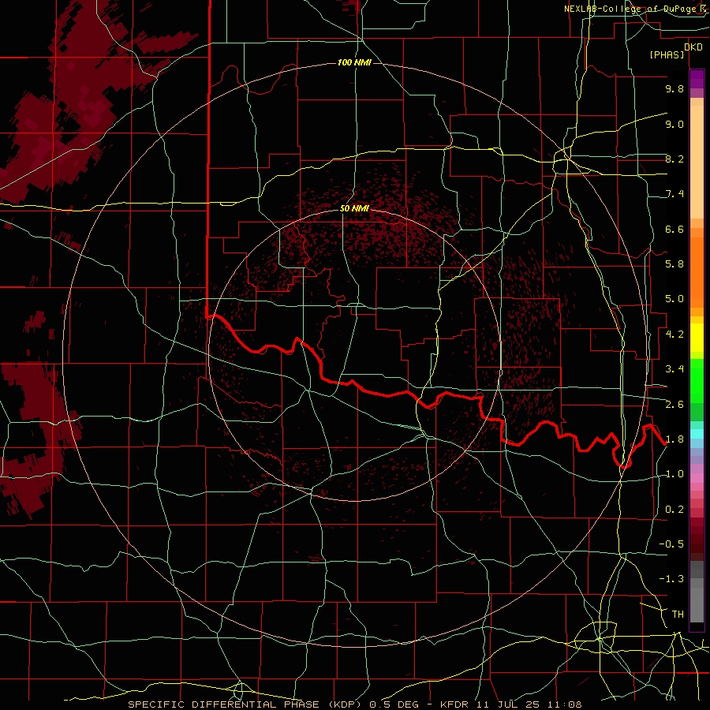Click the 1.8 legend value
This screenshot has height=710, width=710.
click(674, 439)
